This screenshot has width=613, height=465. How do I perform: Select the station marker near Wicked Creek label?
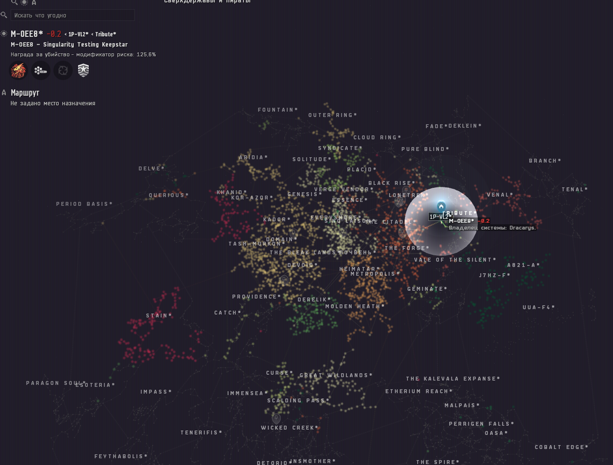click(276, 418)
